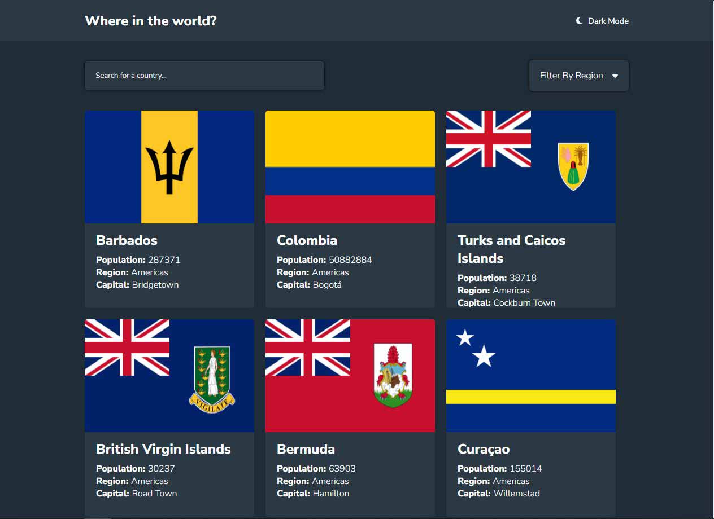
Task: Click Region Americas on Colombia card
Action: pos(313,272)
